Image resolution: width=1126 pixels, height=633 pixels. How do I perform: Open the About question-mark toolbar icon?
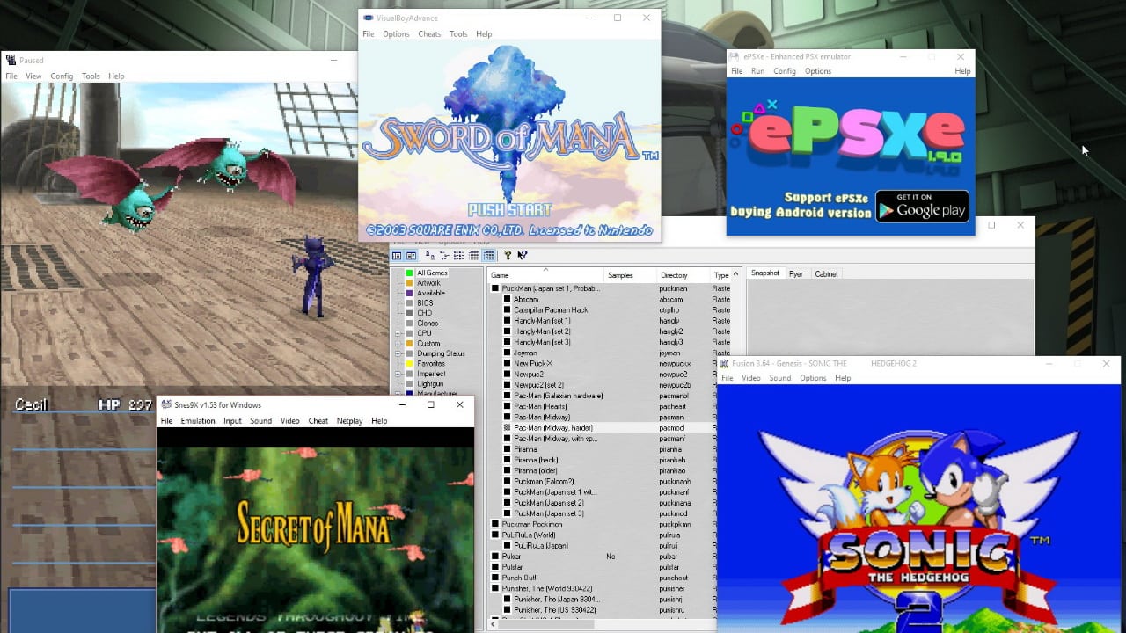(508, 256)
